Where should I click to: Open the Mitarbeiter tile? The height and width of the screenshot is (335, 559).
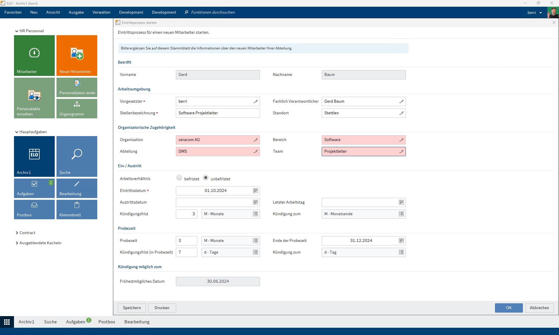coord(34,56)
